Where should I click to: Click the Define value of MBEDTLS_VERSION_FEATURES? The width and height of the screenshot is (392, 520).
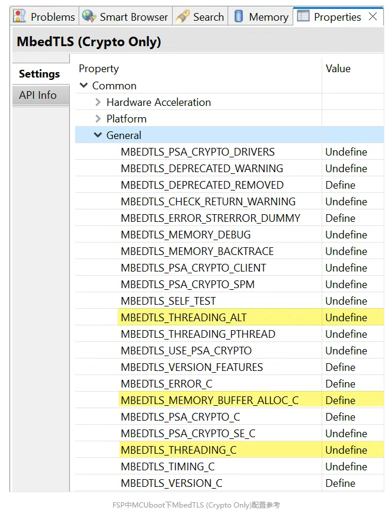pos(341,367)
